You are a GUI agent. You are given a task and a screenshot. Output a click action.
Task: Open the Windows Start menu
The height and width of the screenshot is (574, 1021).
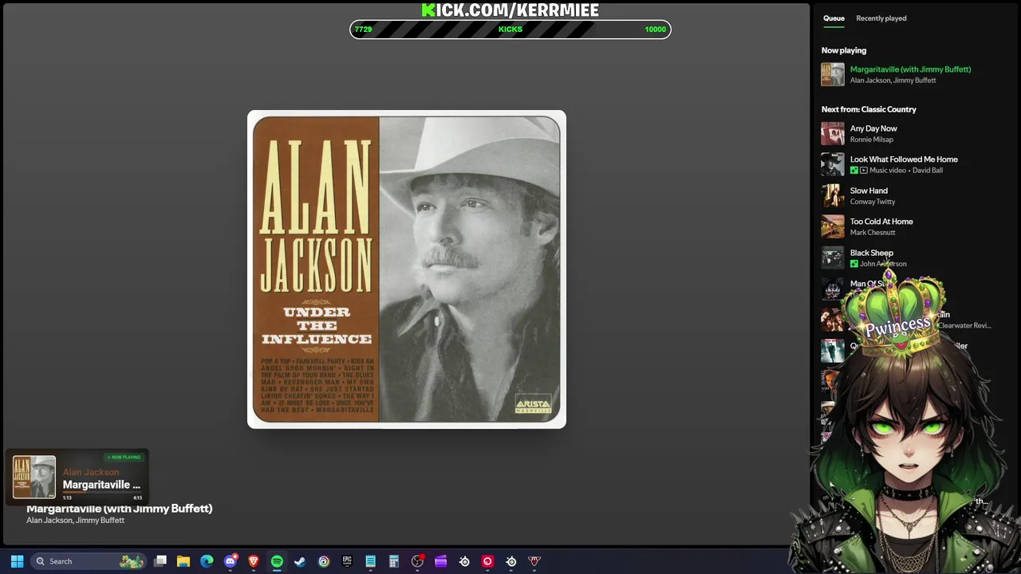(17, 561)
